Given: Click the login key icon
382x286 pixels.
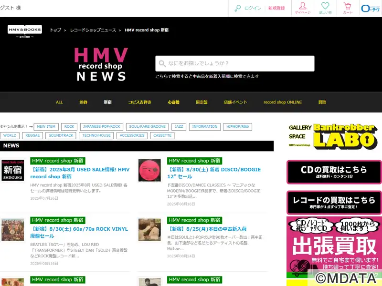Looking at the screenshot, I should (237, 9).
